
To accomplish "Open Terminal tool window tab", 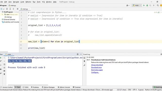I will click(x=77, y=87).
